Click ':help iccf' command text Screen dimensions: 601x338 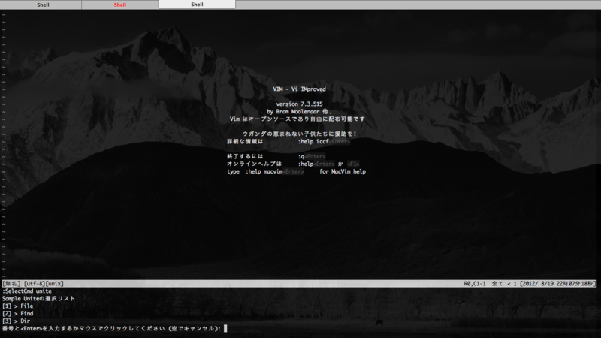(313, 141)
